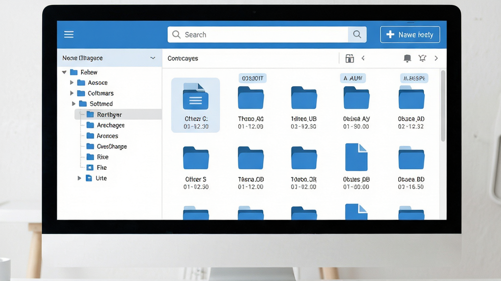Screen dimensions: 501x281
Task: Select the "Fhe" item in the tree
Action: point(102,168)
